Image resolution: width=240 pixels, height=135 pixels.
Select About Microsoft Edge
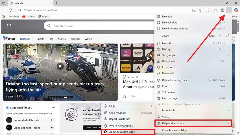point(128,132)
